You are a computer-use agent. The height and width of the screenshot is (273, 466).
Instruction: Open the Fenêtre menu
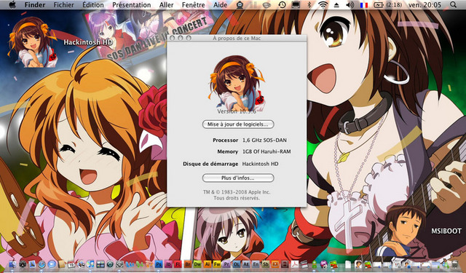(x=194, y=5)
